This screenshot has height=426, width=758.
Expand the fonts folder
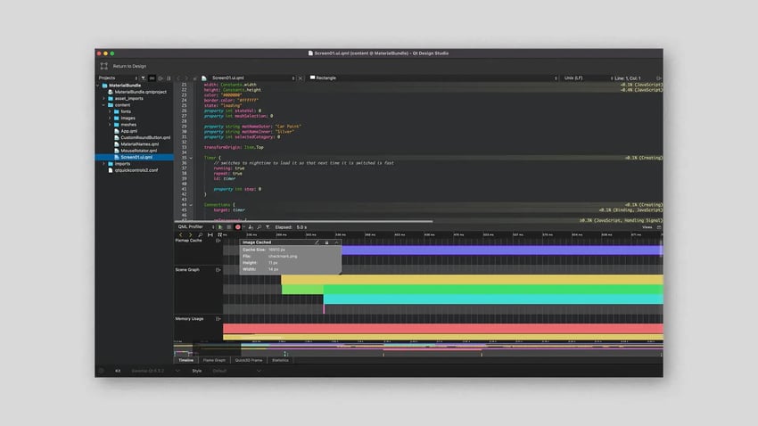(110, 111)
